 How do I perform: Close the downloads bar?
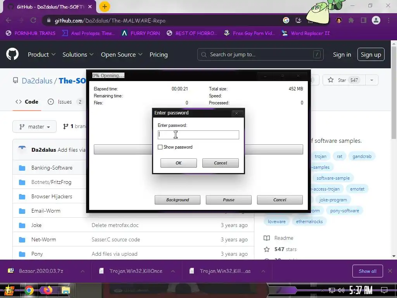click(x=390, y=271)
